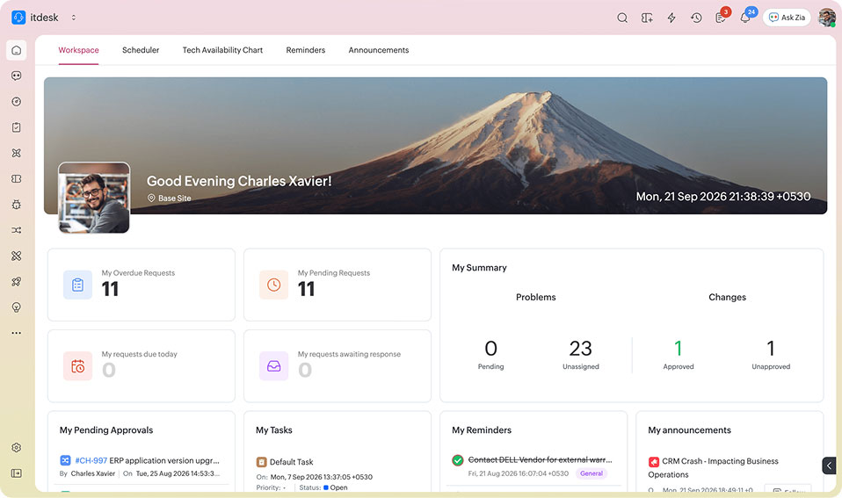This screenshot has height=498, width=842.
Task: Toggle the sidebar collapse panel icon
Action: [x=17, y=473]
